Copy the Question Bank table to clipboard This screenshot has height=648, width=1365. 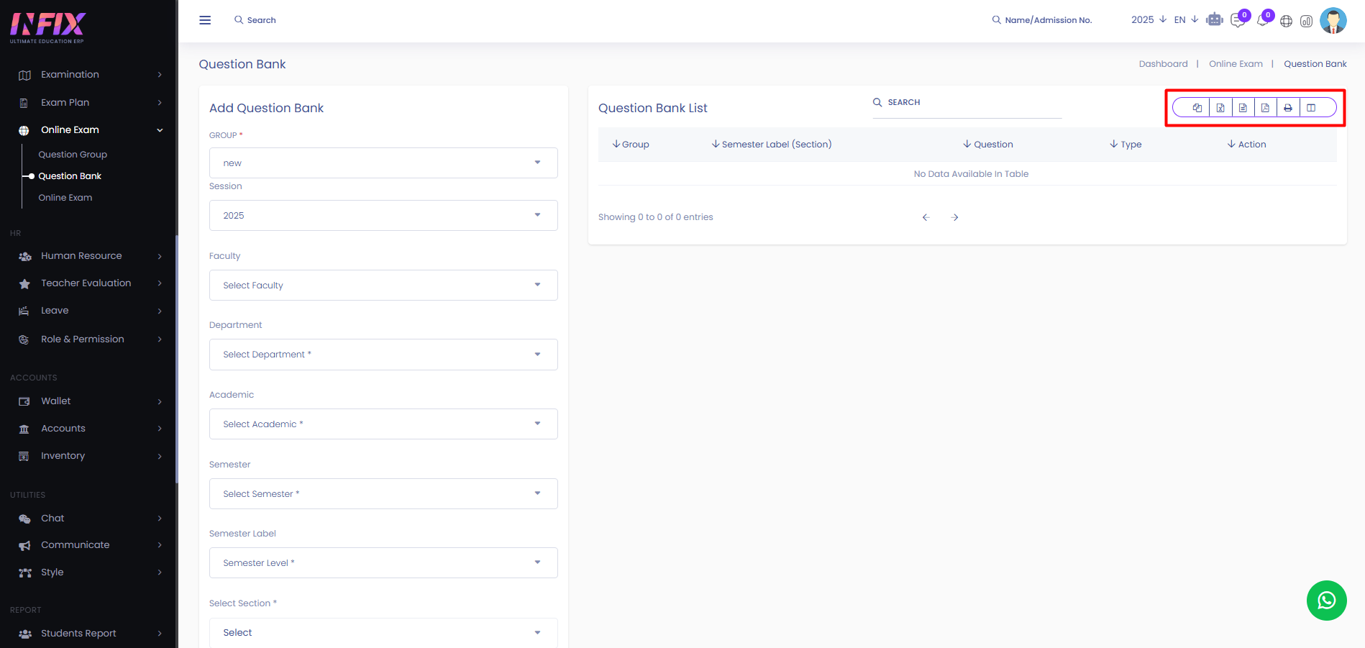coord(1197,108)
